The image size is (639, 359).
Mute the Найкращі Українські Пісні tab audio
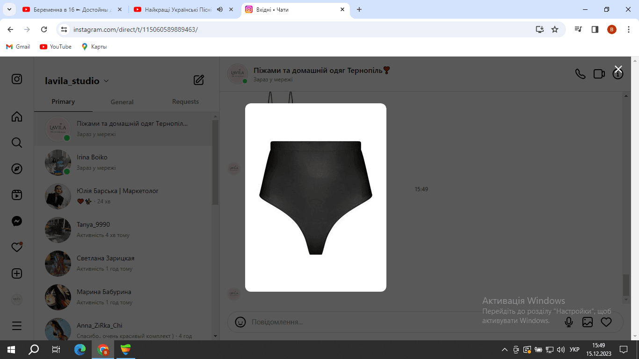coord(220,9)
